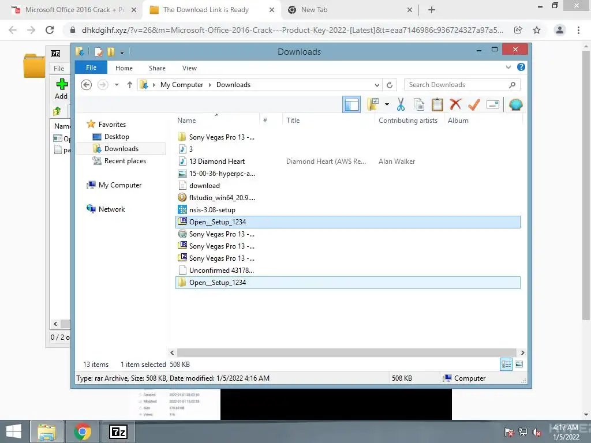Click the Copy icon in toolbar
This screenshot has width=591, height=443.
pos(419,104)
